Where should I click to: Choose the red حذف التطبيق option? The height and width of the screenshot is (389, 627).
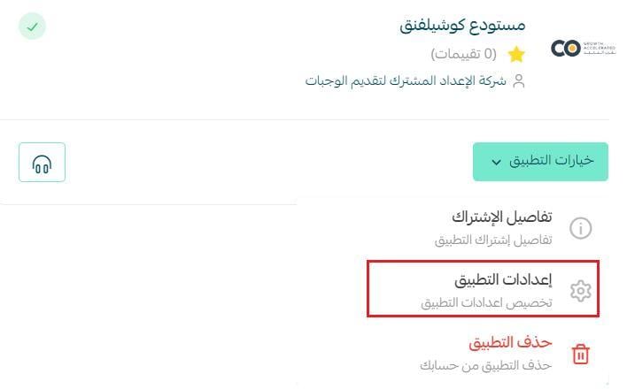[x=510, y=342]
